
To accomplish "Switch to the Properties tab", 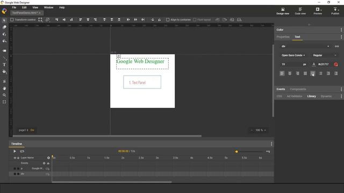I will (283, 37).
